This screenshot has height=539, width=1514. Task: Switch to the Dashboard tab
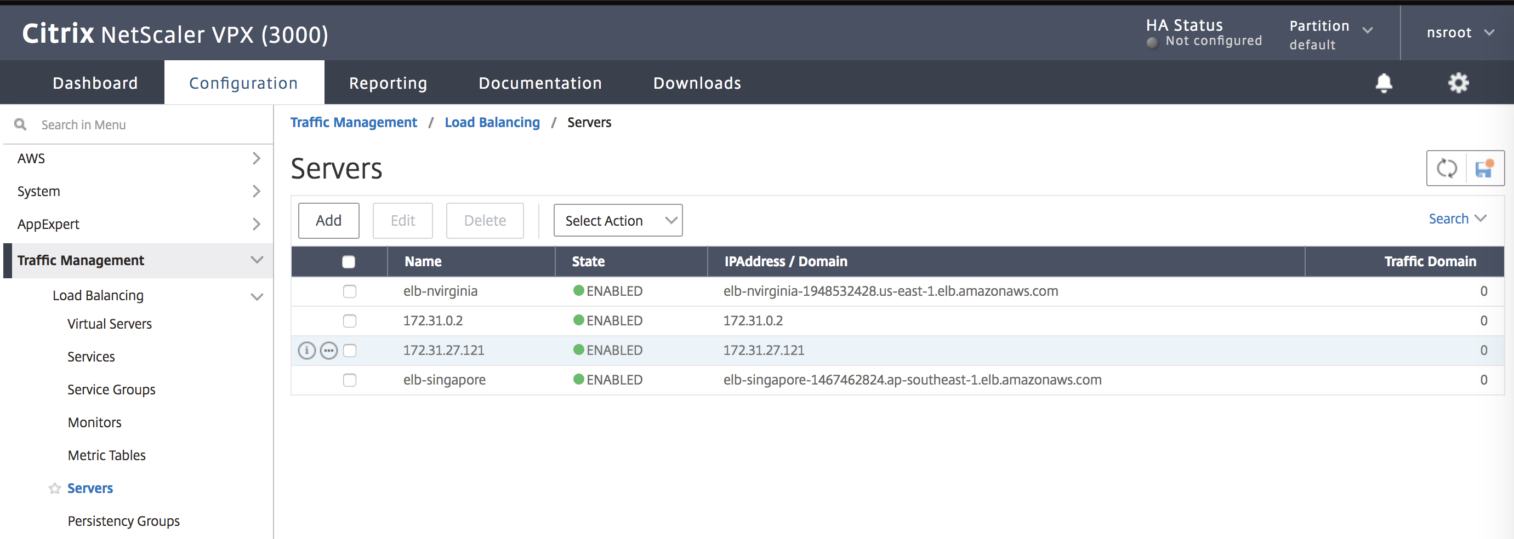pos(95,83)
